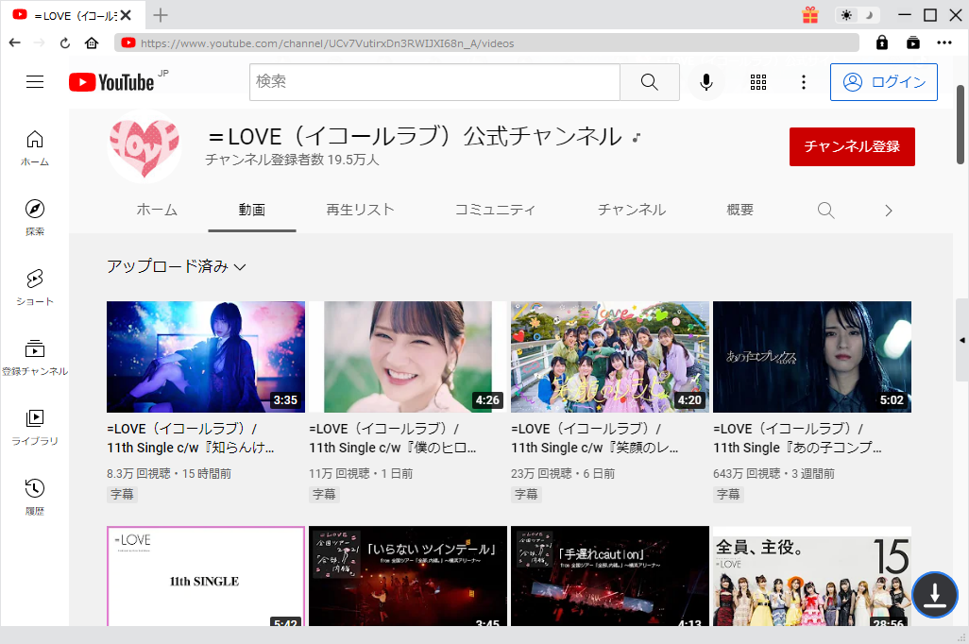This screenshot has width=969, height=644.
Task: Click the ログイン button
Action: tap(884, 81)
